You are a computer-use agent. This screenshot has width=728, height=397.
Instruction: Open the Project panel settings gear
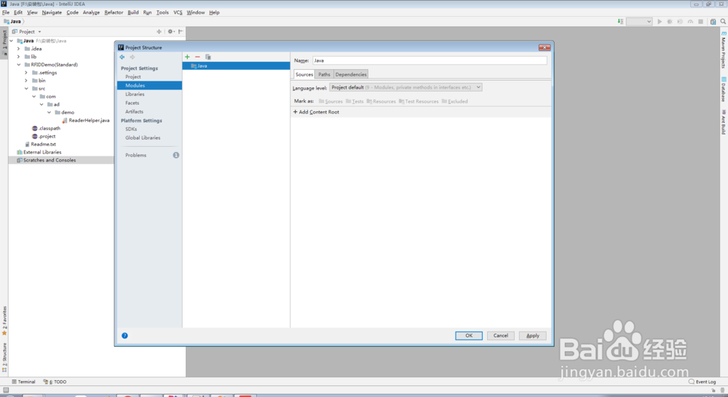click(x=171, y=31)
